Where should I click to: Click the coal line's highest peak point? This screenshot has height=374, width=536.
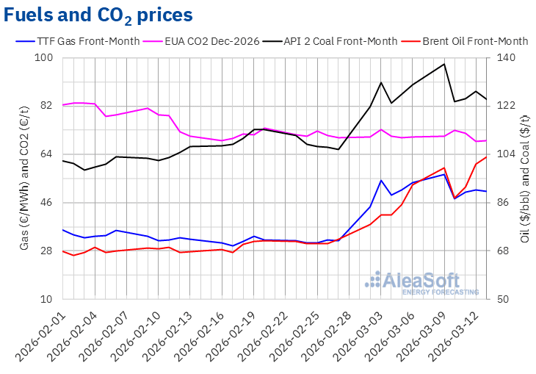[444, 64]
